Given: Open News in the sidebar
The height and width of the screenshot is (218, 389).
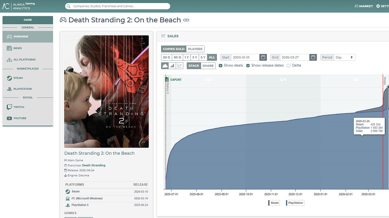Looking at the screenshot, I should click(28, 48).
